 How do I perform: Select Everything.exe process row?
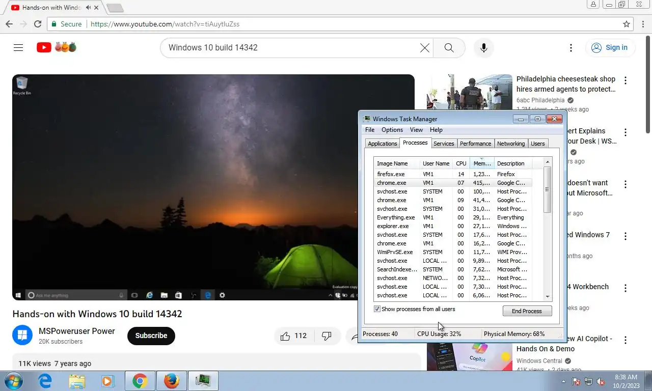(453, 217)
